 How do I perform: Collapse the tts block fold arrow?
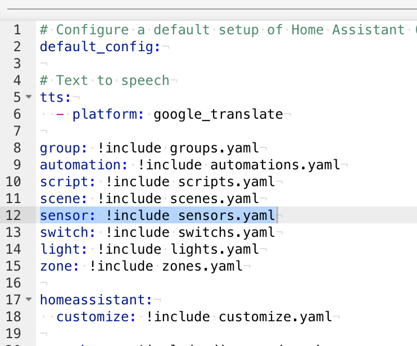29,97
